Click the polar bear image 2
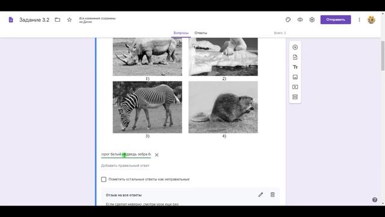Screen dimensions: 385x217 coord(223,57)
